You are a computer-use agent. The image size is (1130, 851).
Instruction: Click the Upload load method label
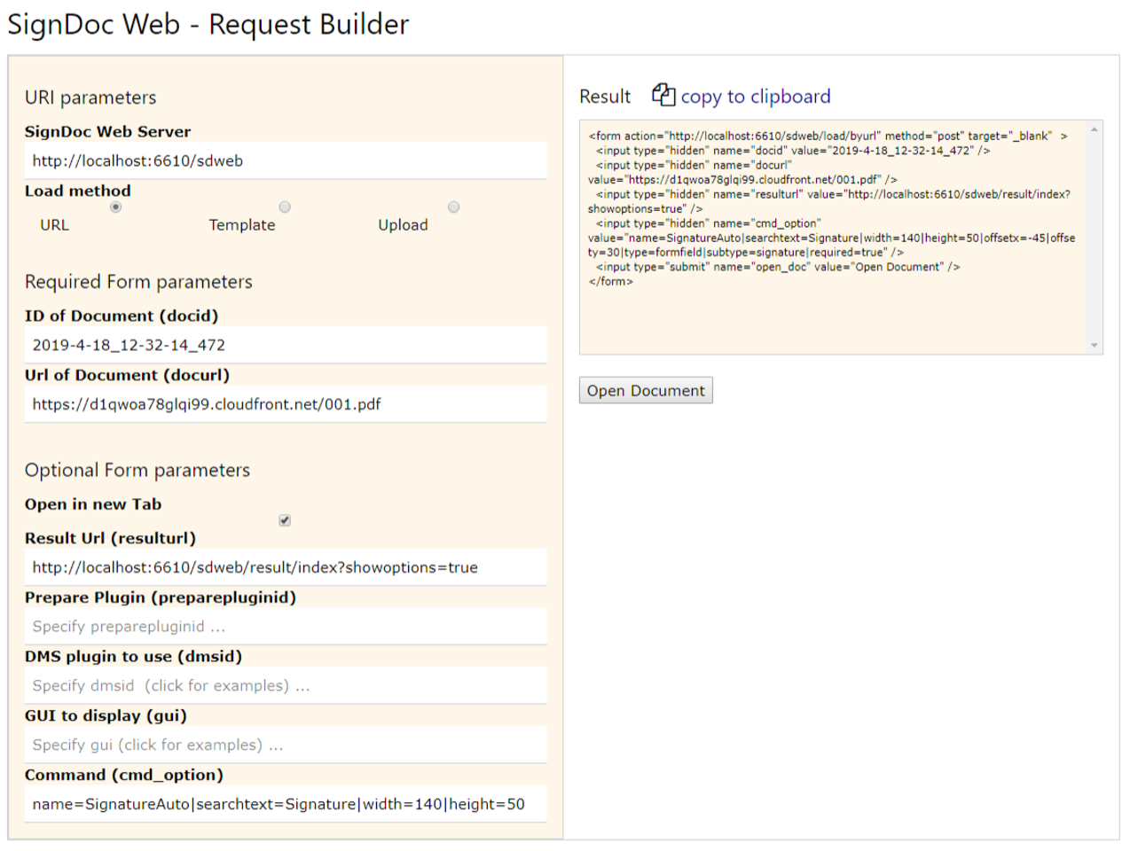point(403,225)
